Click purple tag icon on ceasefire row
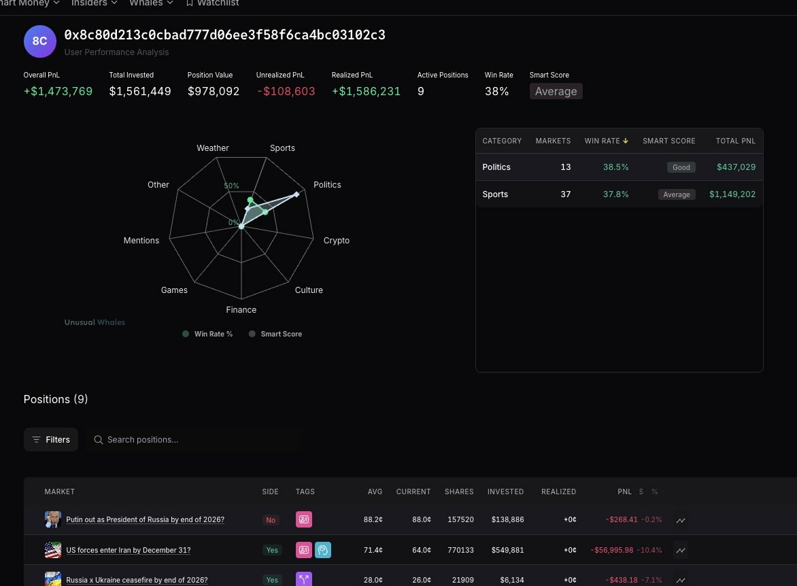The width and height of the screenshot is (797, 586). tap(304, 579)
